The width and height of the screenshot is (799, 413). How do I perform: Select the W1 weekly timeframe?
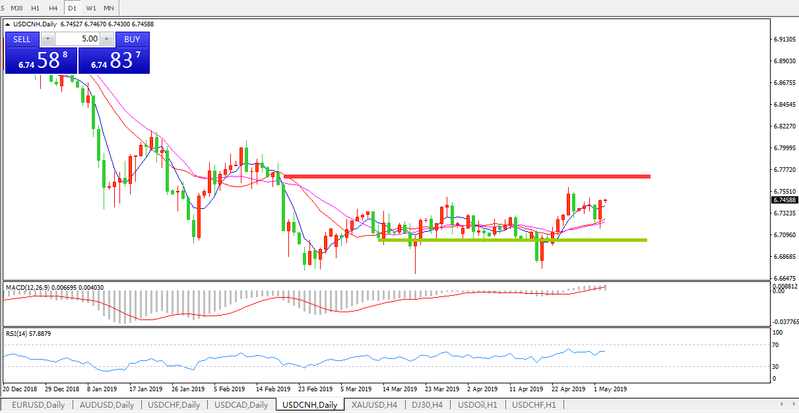91,8
